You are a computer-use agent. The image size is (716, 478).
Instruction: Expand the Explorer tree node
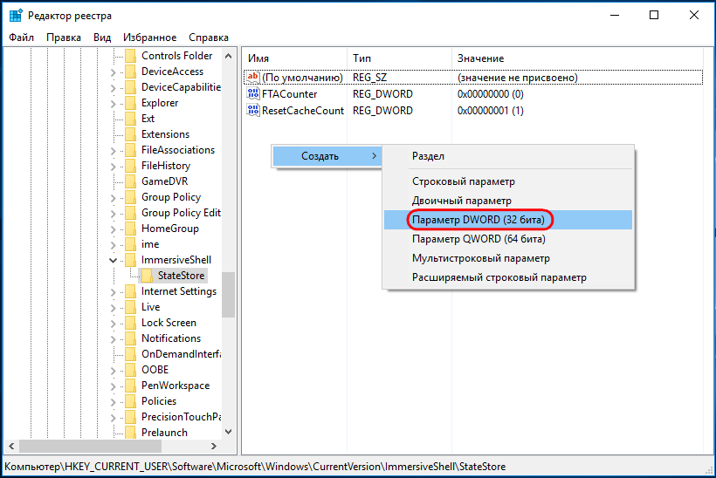113,103
